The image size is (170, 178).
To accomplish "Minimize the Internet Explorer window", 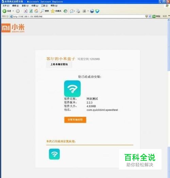I will coord(160,2).
